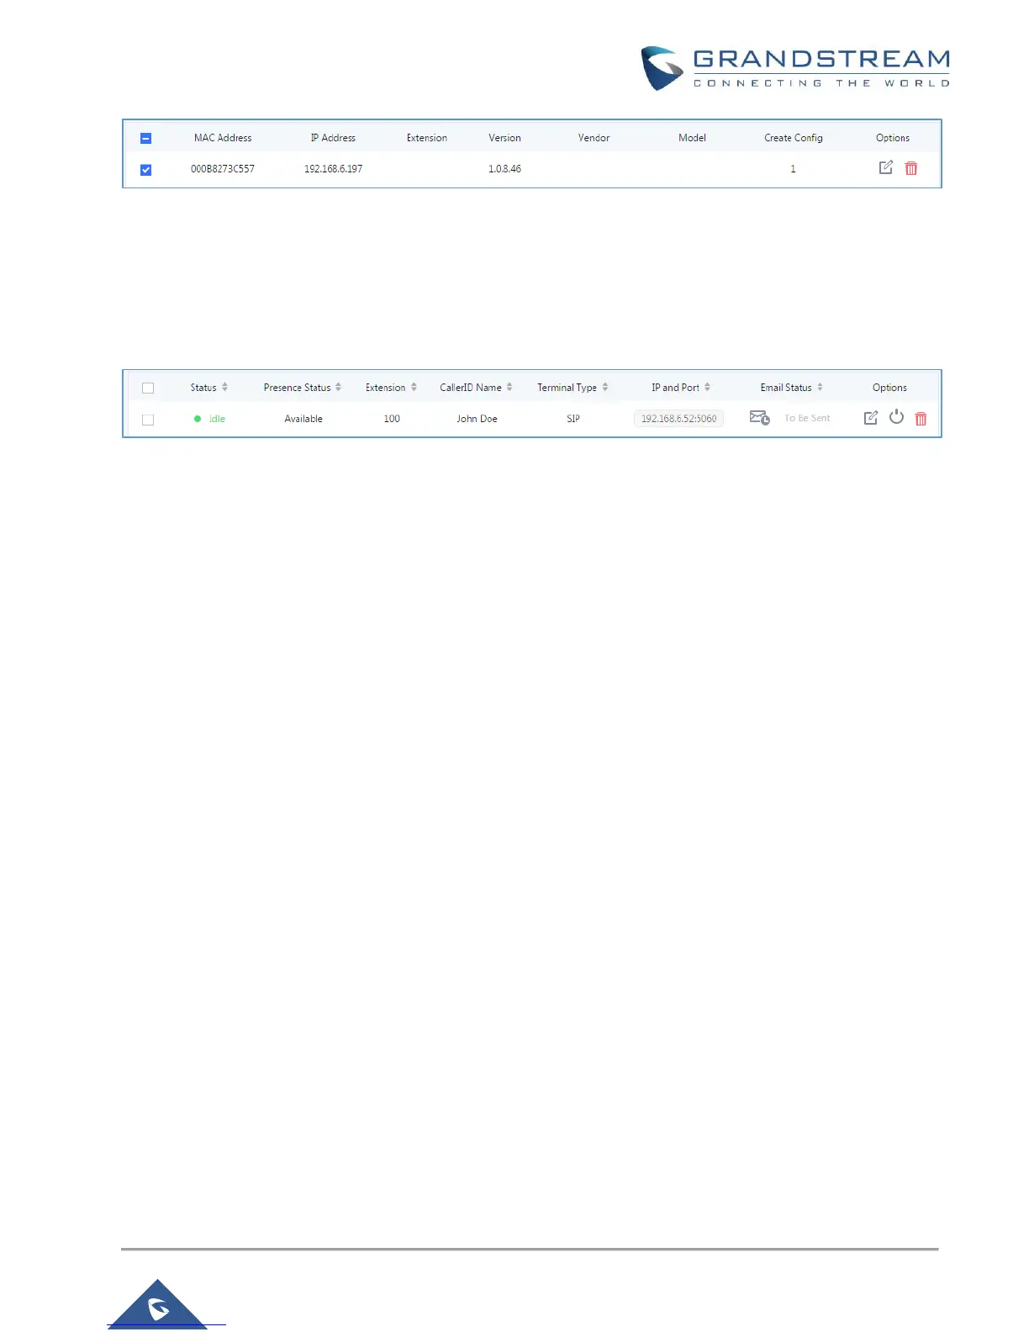Click the Available presence status

303,419
